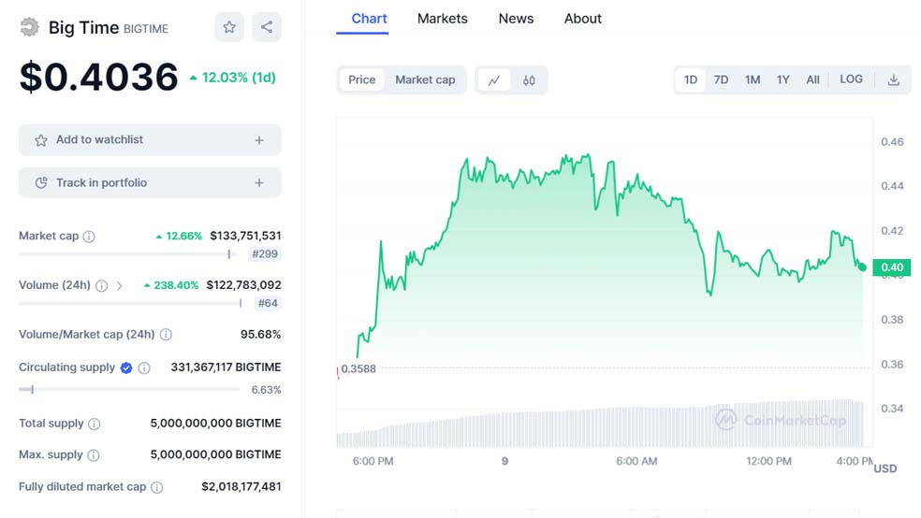Download chart data icon

tap(893, 80)
